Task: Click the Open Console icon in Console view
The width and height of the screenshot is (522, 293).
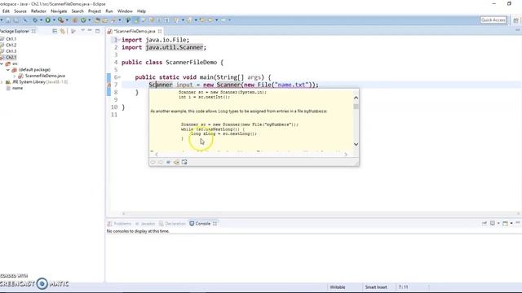Action: click(x=505, y=223)
